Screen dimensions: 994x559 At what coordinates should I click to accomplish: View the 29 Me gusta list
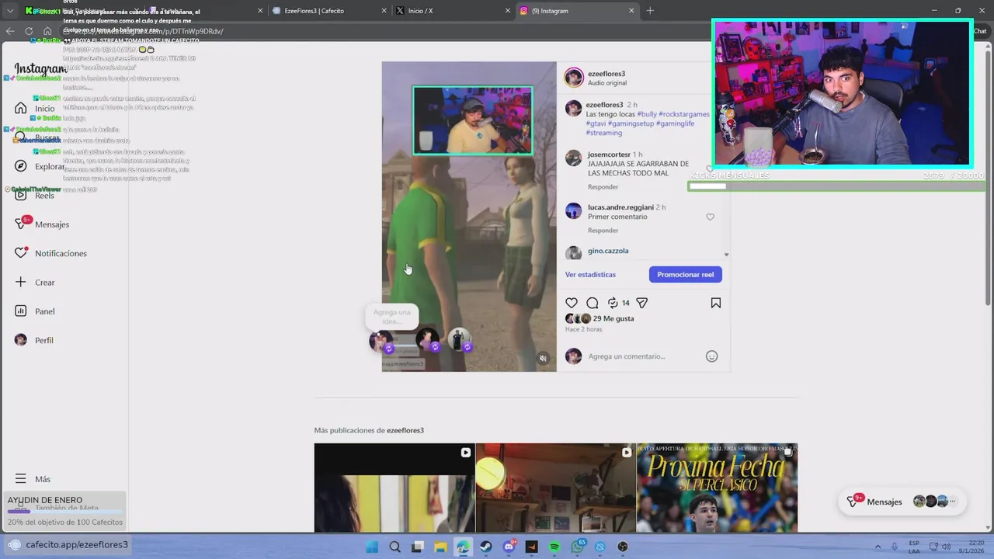(x=613, y=318)
